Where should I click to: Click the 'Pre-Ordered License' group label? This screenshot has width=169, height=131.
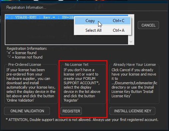coord(25,64)
